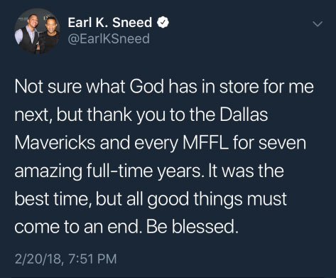Click the closing phrase Be blessed.
336x278 pixels.
click(192, 227)
